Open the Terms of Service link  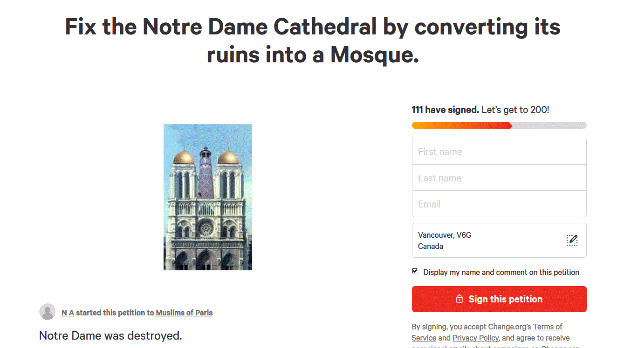pos(548,327)
